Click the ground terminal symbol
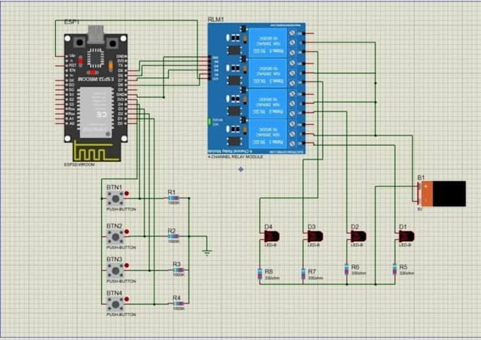 point(207,253)
